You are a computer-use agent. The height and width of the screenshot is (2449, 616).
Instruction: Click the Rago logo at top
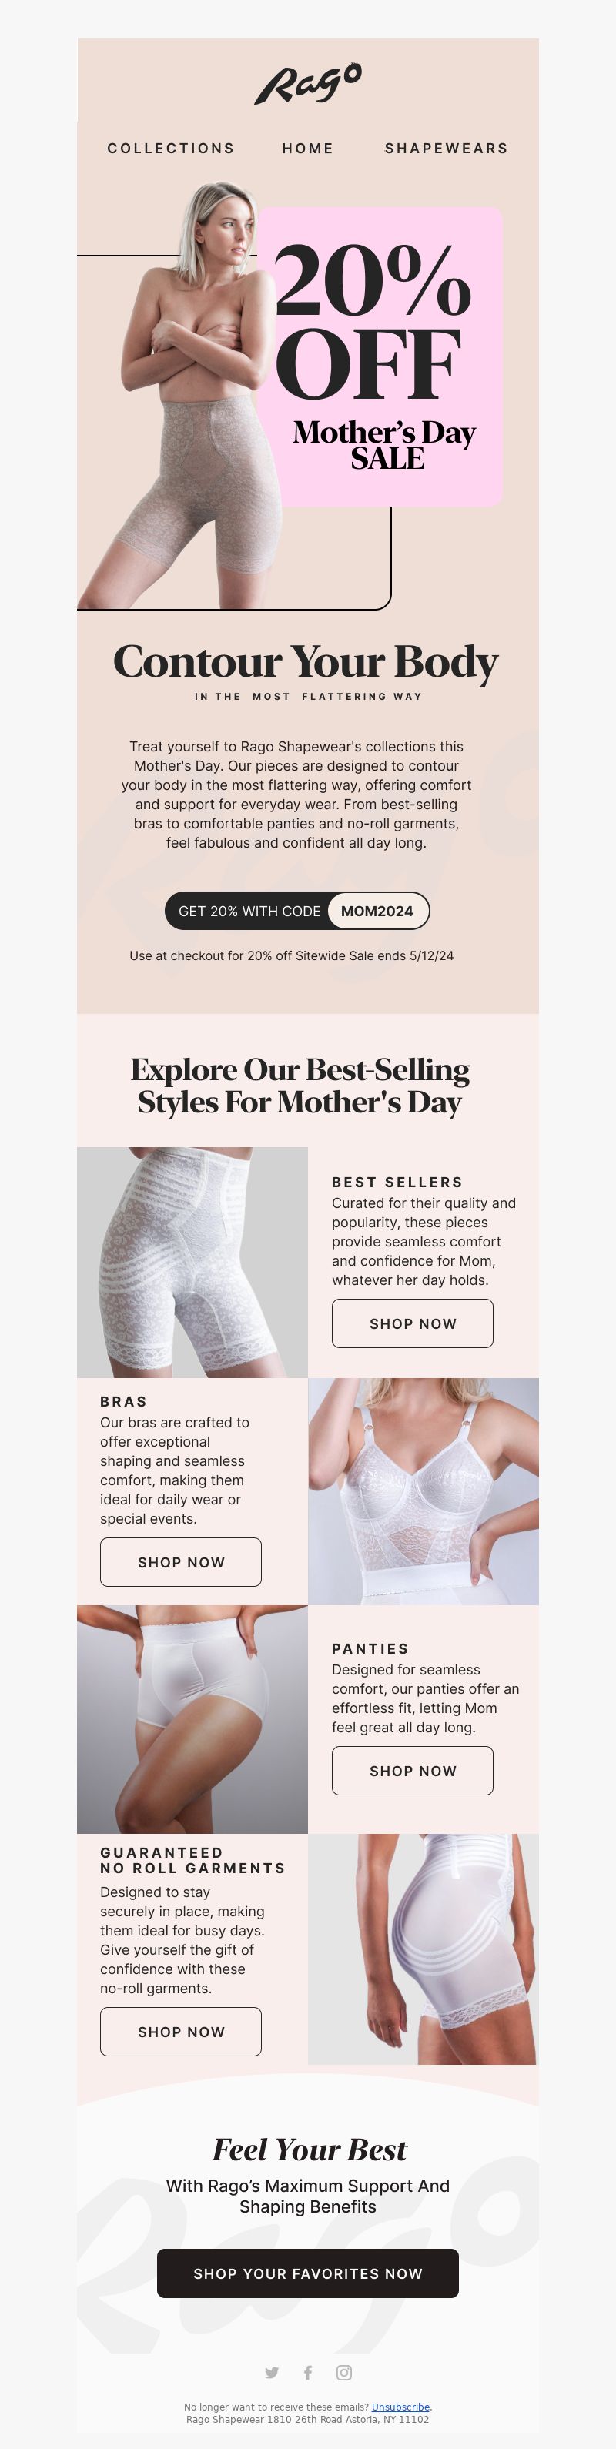[x=308, y=84]
